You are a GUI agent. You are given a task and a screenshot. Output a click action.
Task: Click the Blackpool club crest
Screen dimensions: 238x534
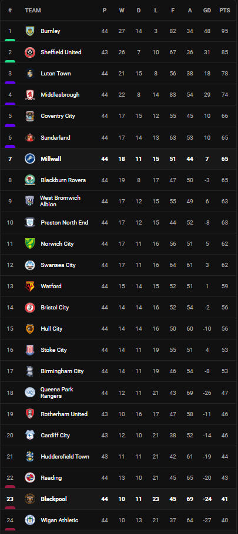click(30, 499)
